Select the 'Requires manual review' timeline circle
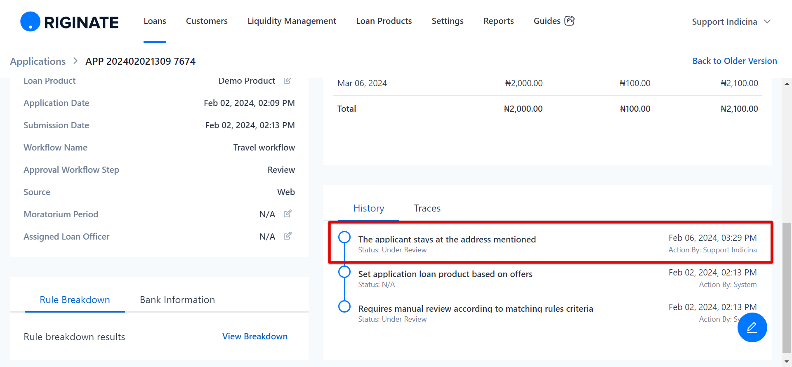The image size is (792, 367). coord(344,307)
